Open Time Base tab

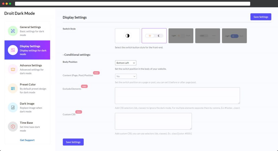tap(27, 126)
